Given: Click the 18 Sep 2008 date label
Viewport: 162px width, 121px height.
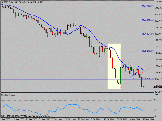Looking at the screenshot, I should [70, 119].
